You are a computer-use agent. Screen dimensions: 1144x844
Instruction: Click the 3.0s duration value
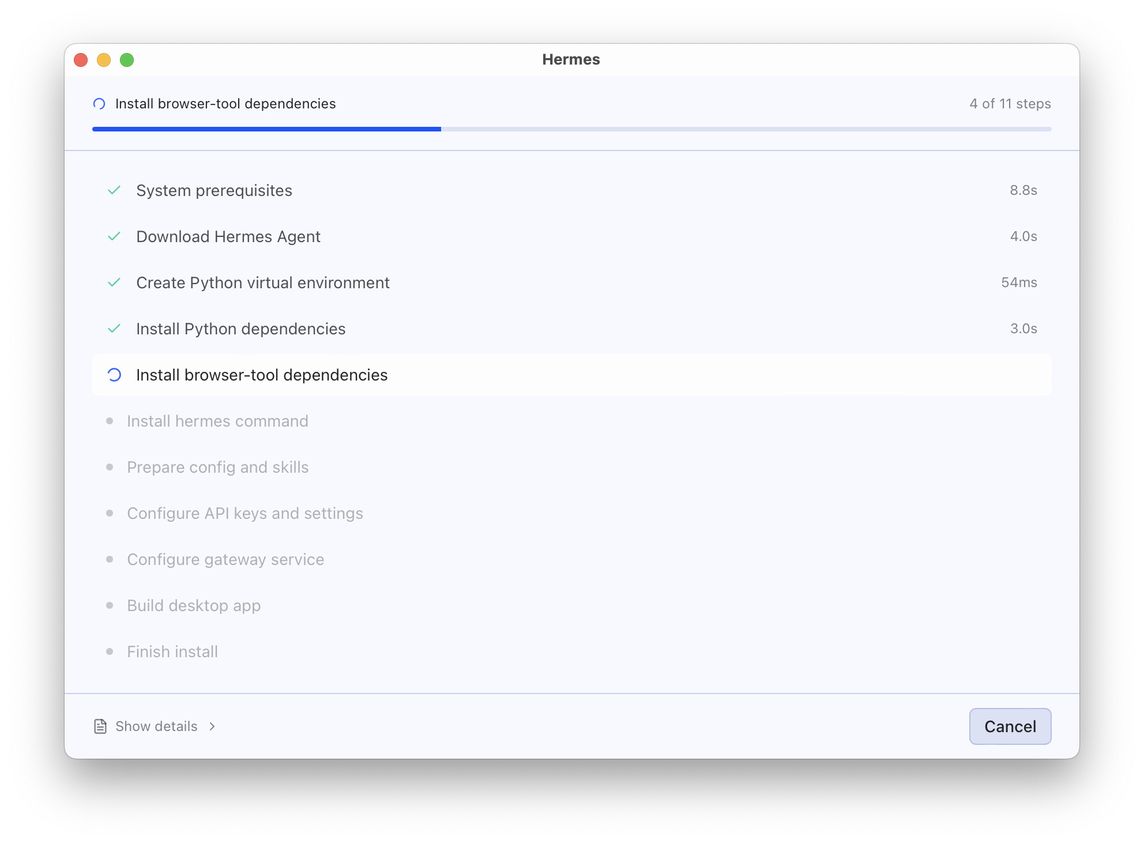1023,329
